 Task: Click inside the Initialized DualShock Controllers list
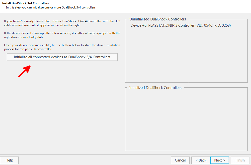(x=186, y=120)
